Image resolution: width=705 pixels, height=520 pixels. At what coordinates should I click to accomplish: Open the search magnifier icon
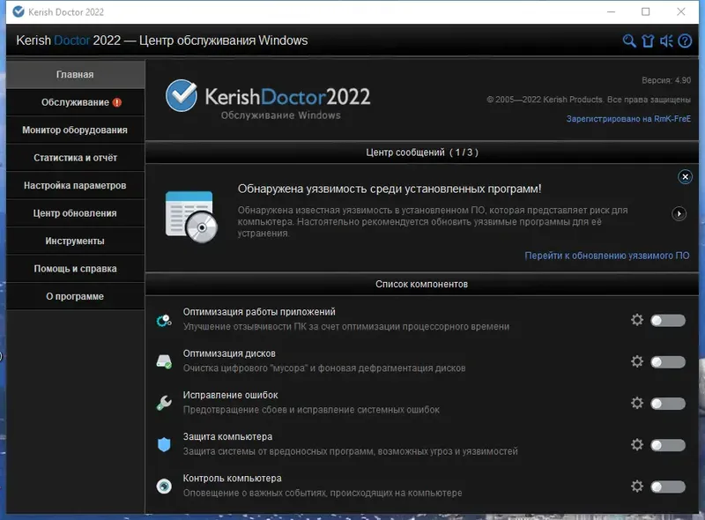(x=627, y=41)
